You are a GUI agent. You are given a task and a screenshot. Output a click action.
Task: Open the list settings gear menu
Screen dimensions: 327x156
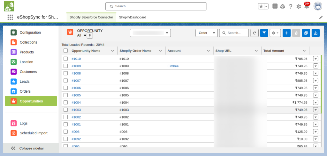[275, 33]
